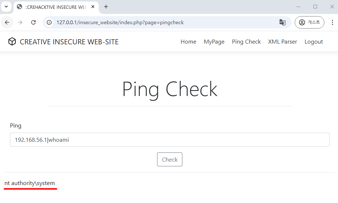Image resolution: width=338 pixels, height=203 pixels.
Task: Open Chrome three-dot menu
Action: click(x=332, y=22)
